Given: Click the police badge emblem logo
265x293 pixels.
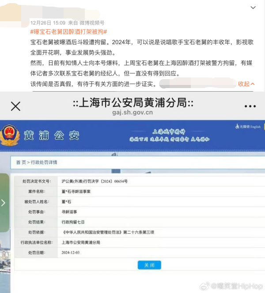Looking at the screenshot, I should pyautogui.click(x=10, y=135).
